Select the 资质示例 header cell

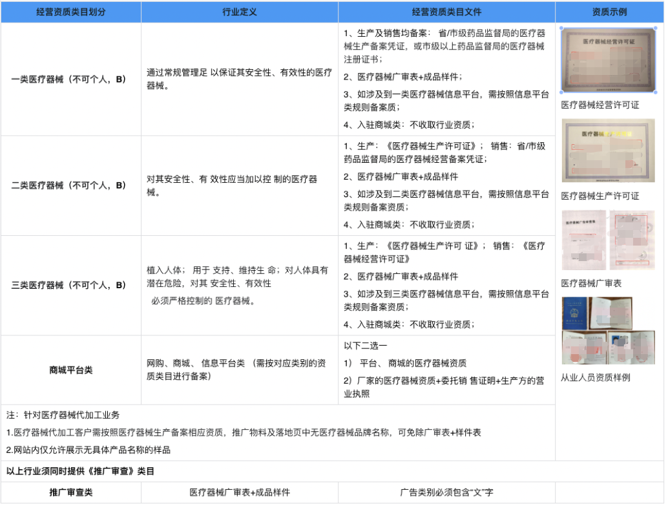coord(609,12)
